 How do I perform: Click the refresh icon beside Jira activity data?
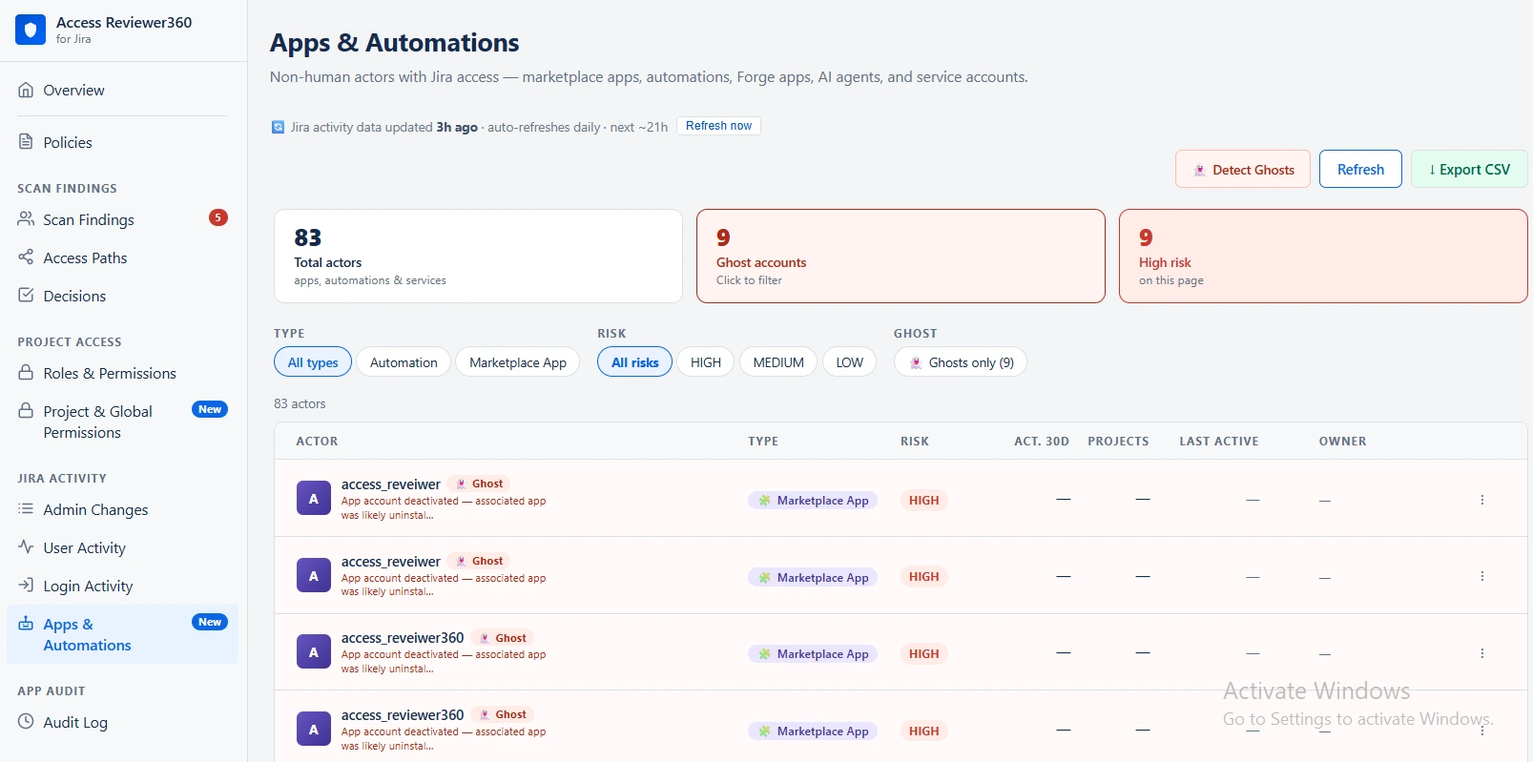278,127
